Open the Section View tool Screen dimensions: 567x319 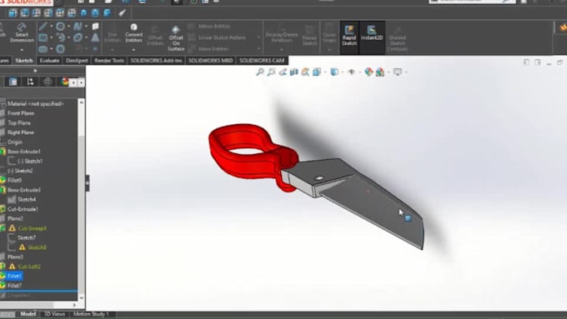point(294,72)
